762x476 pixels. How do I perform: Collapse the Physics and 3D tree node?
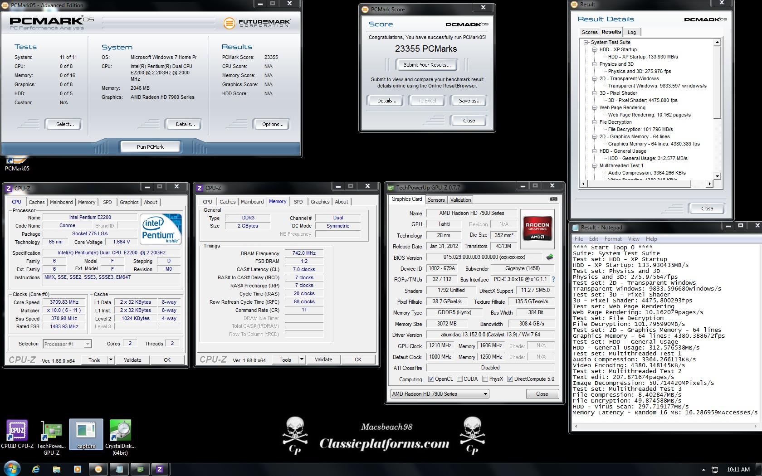coord(595,64)
